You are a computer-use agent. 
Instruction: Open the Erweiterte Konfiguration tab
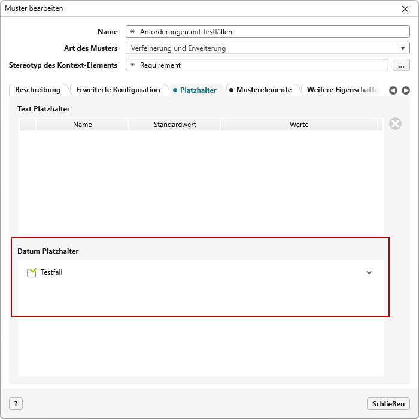[x=118, y=90]
